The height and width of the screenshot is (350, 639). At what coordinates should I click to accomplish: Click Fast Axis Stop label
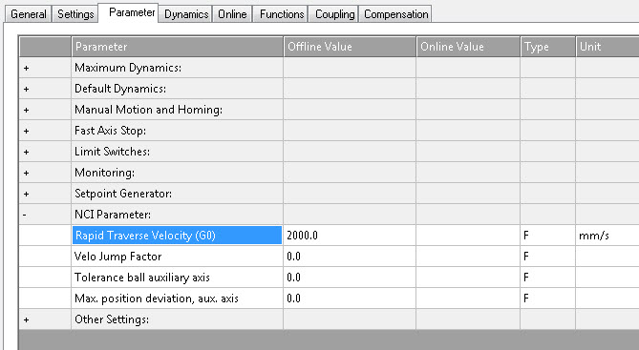pyautogui.click(x=110, y=131)
